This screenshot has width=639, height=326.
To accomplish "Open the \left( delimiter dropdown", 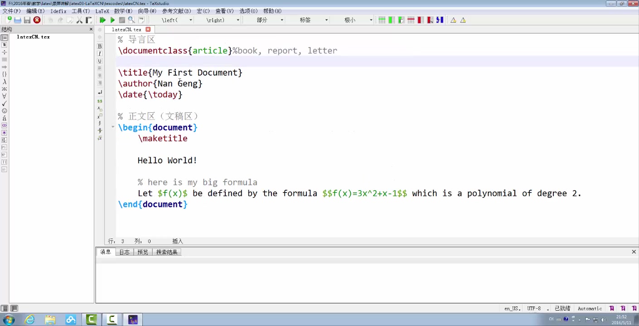I will pos(191,20).
